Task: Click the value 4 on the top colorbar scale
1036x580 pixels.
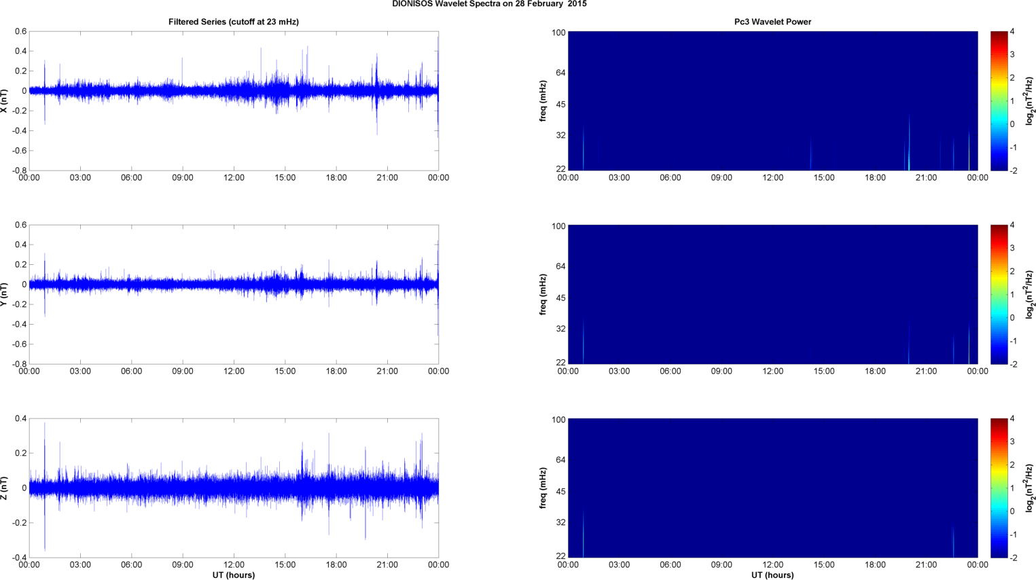Action: (x=1012, y=32)
